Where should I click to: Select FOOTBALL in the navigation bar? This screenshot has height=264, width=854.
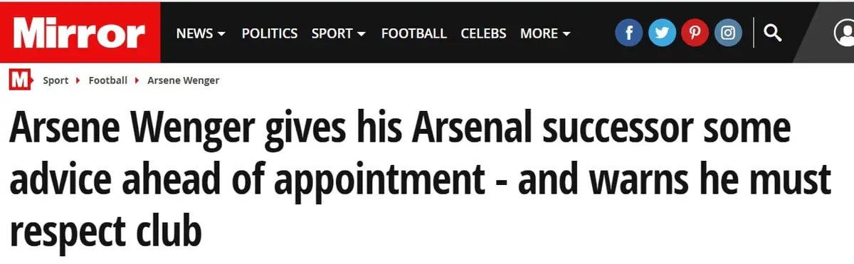414,33
